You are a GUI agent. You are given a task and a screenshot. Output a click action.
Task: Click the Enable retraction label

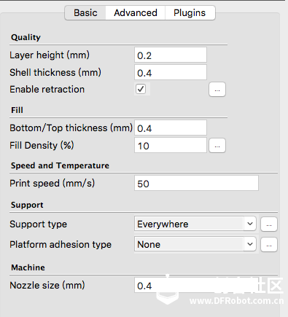coord(47,90)
